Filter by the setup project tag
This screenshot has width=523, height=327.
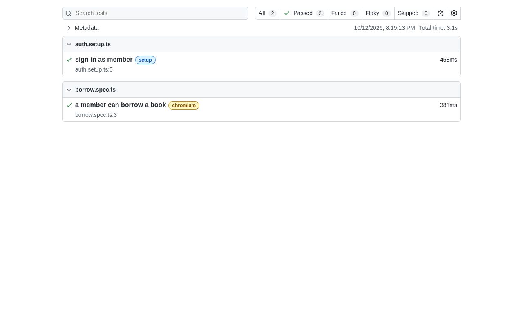145,60
